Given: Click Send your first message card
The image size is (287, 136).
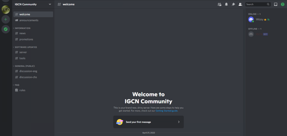Looking at the screenshot, I should (148, 122).
